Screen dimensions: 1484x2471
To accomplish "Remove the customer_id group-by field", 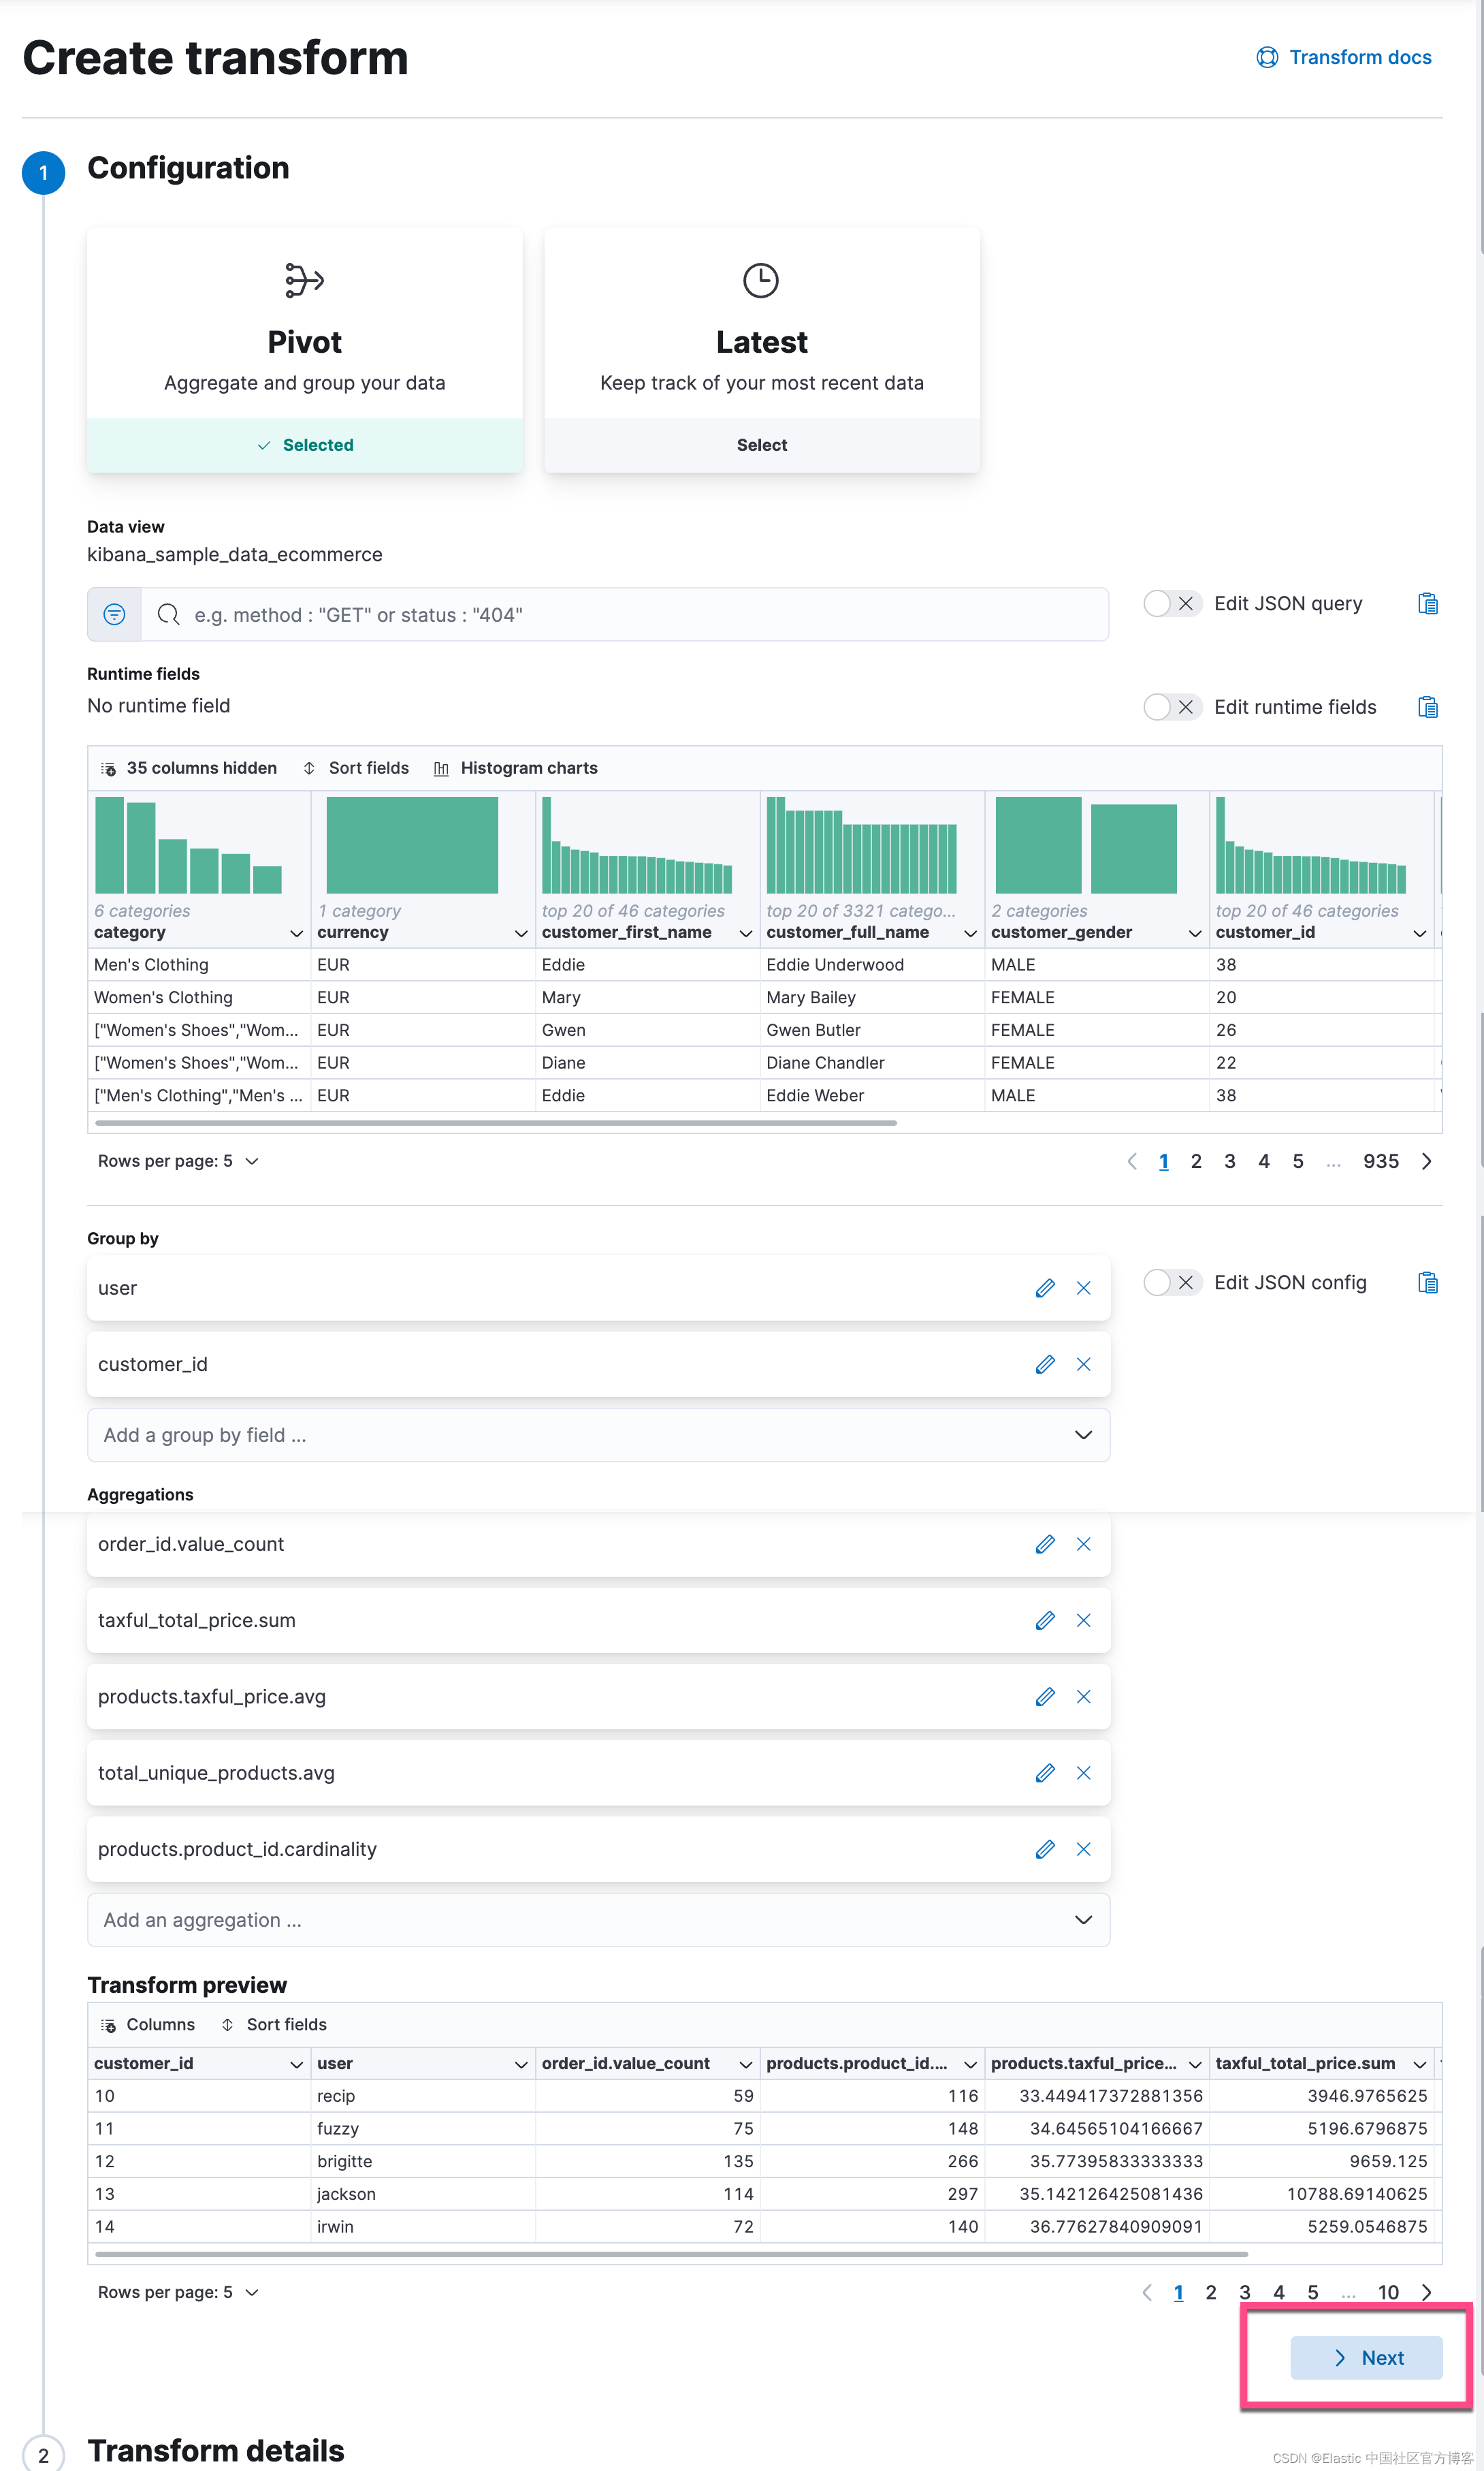I will (x=1083, y=1364).
